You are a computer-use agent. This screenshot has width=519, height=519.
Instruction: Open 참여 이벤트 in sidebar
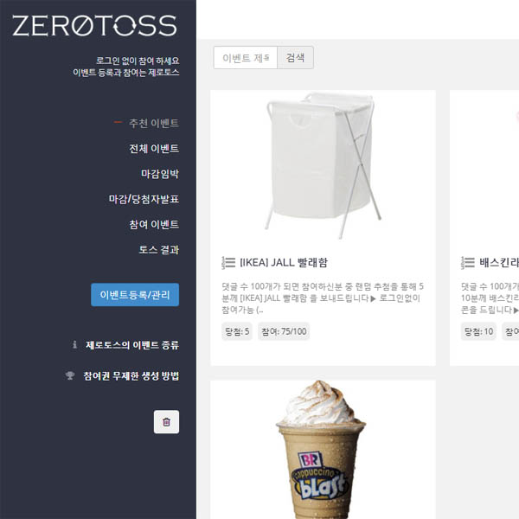point(154,224)
